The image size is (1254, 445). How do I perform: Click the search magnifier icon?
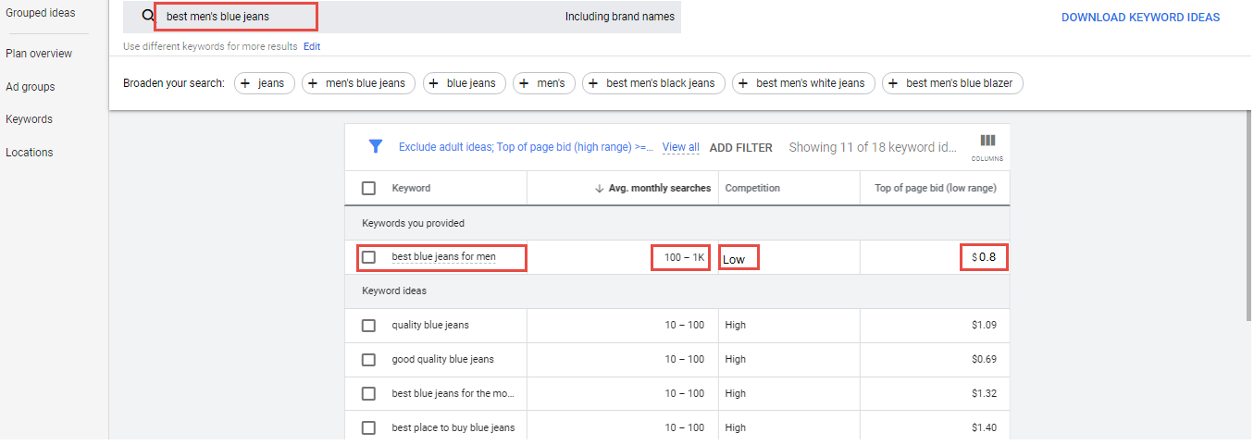pyautogui.click(x=147, y=16)
